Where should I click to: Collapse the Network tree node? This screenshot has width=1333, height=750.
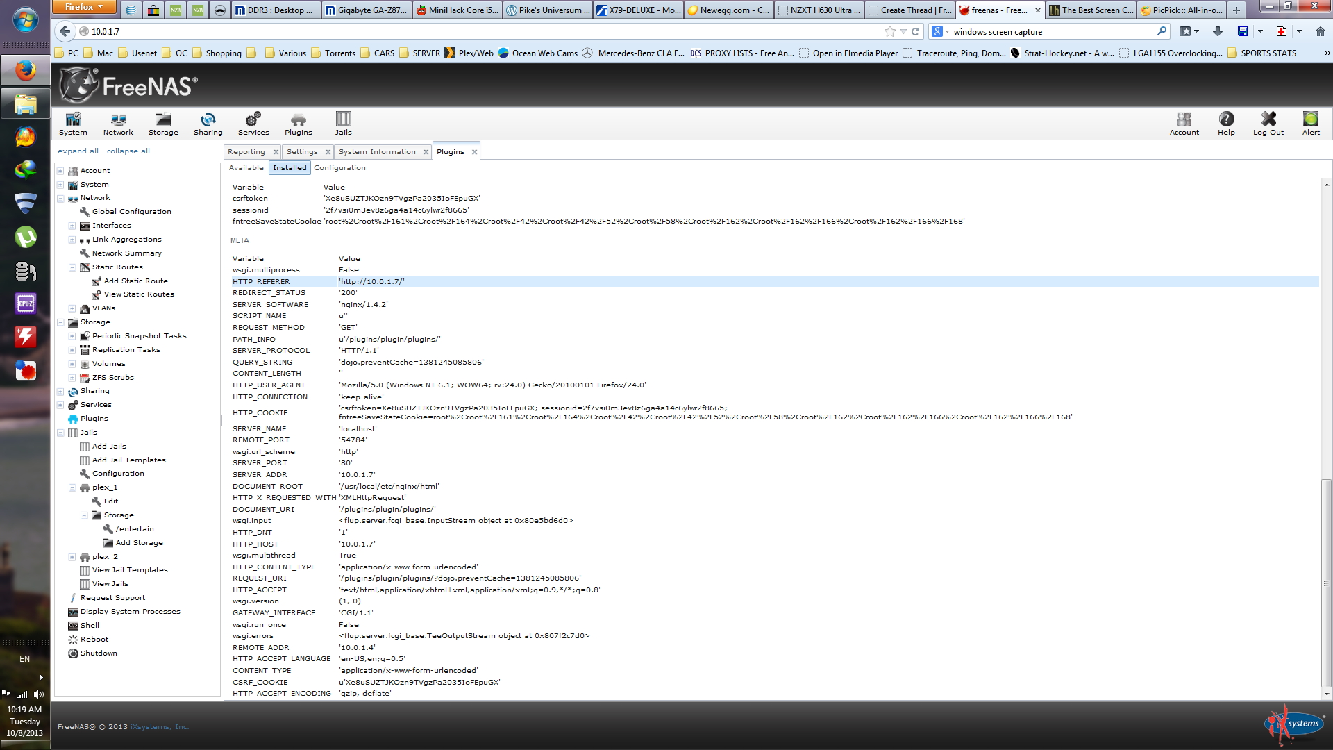[x=60, y=199]
